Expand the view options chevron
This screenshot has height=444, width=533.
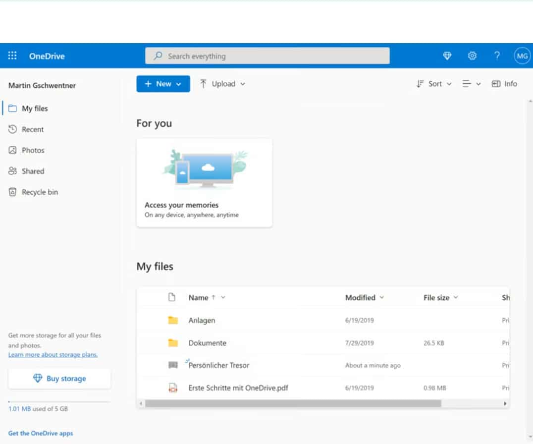tap(479, 84)
